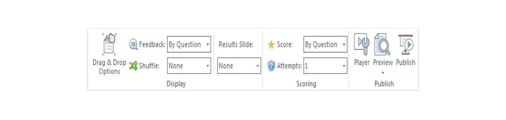
Task: Click the Feedback By Question combo box text
Action: click(x=185, y=45)
